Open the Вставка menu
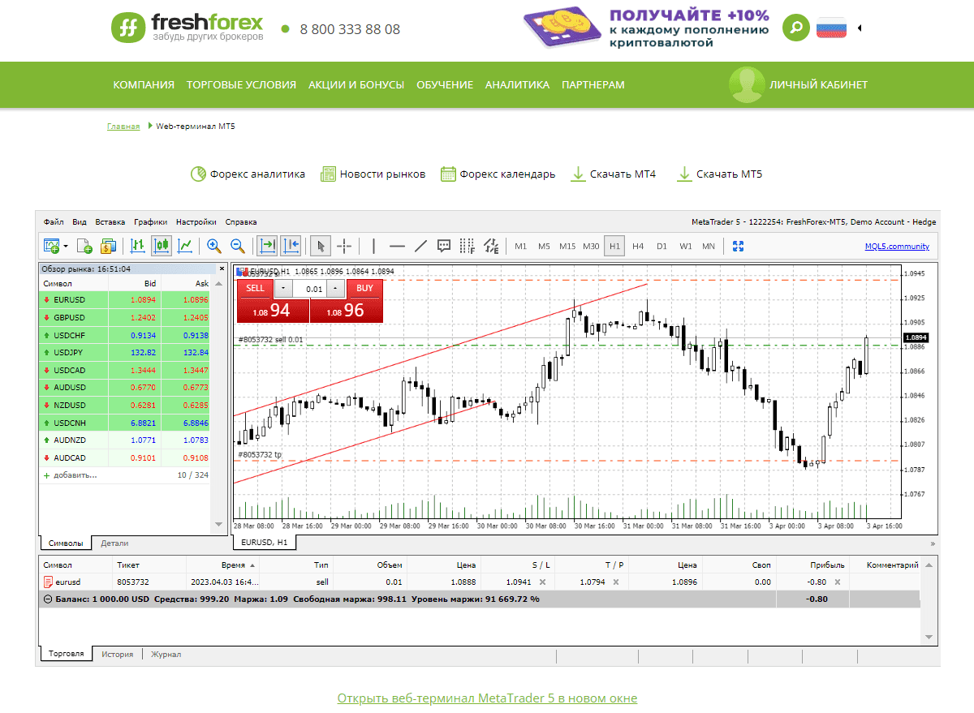Viewport: 974px width, 713px height. click(x=110, y=221)
